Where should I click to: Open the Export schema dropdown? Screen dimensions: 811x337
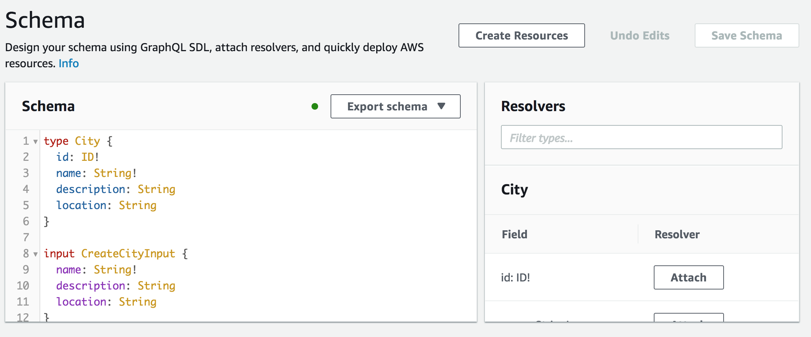coord(395,106)
